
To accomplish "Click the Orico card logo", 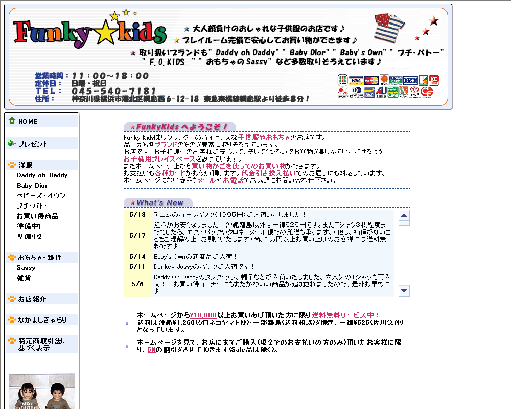I will (384, 80).
